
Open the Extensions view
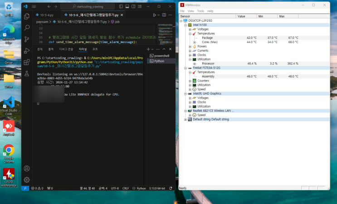(x=27, y=62)
